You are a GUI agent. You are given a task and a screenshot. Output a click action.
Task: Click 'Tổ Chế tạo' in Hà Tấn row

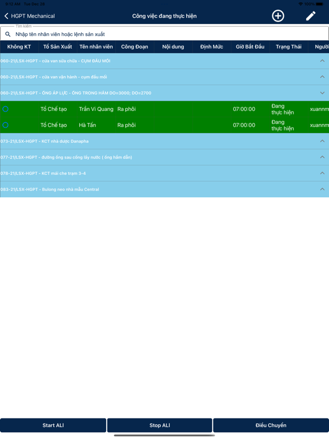pyautogui.click(x=54, y=125)
